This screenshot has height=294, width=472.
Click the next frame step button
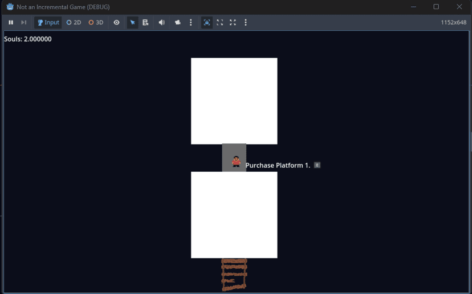(24, 23)
